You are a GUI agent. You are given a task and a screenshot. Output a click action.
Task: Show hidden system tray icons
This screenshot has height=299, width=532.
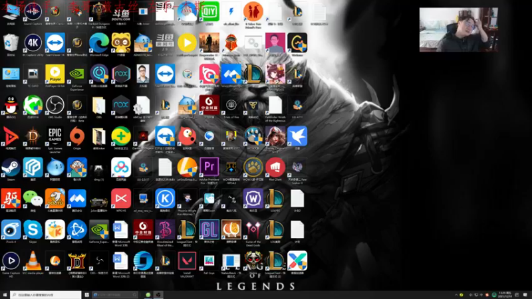pos(456,295)
